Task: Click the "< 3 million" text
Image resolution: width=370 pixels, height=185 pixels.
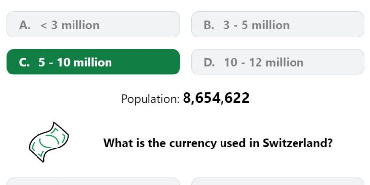Action: 70,25
